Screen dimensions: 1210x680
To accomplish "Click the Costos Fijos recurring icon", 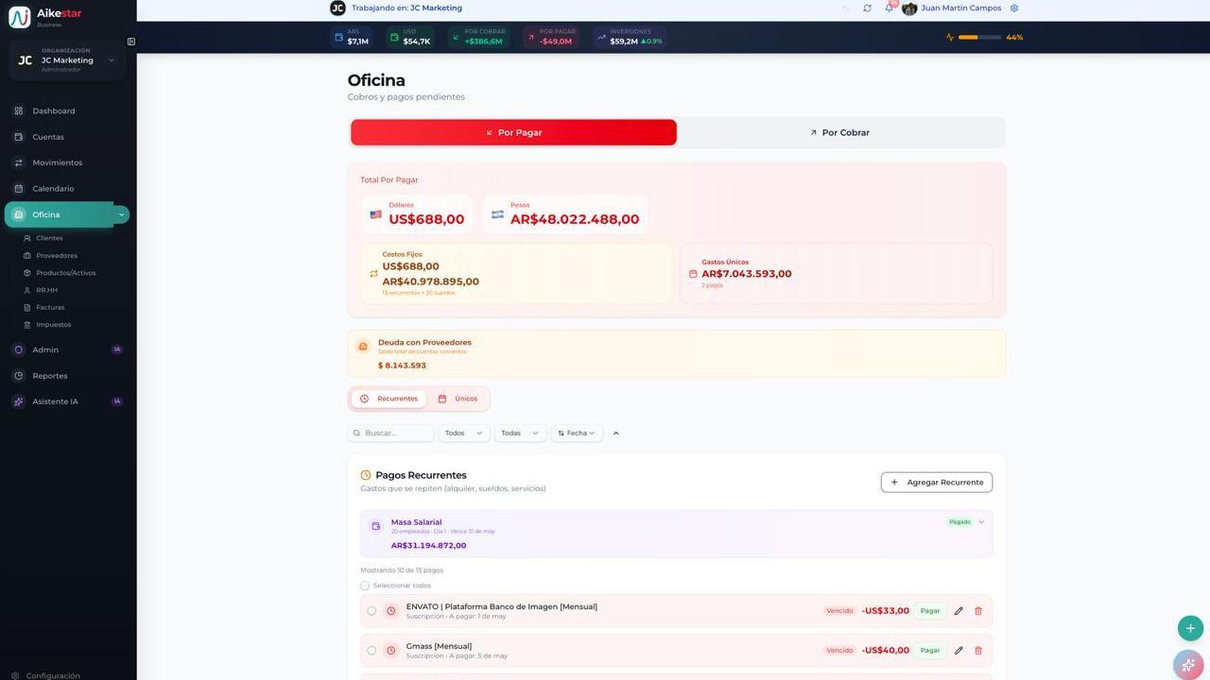I will [x=373, y=274].
